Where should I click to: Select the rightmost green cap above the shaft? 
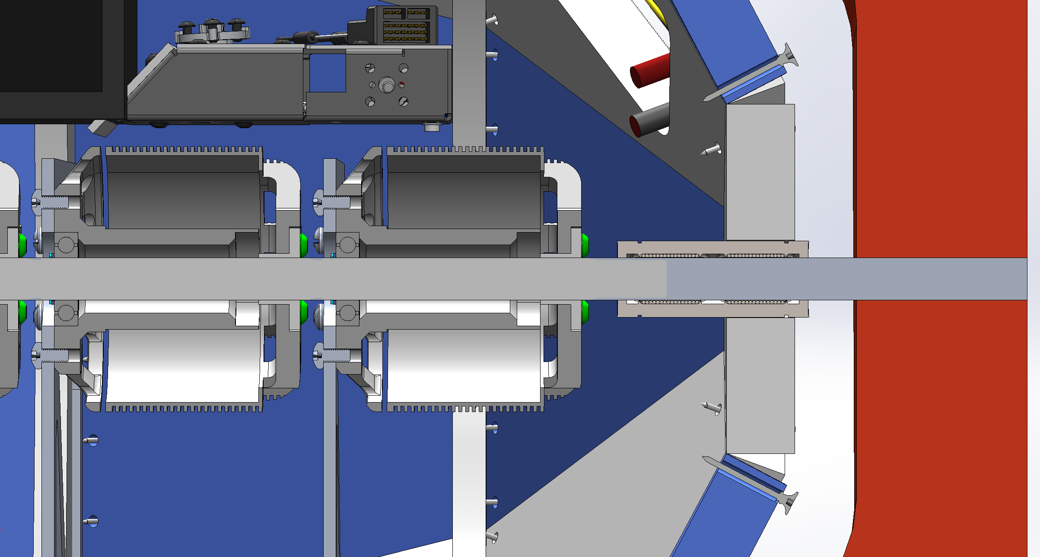click(585, 245)
